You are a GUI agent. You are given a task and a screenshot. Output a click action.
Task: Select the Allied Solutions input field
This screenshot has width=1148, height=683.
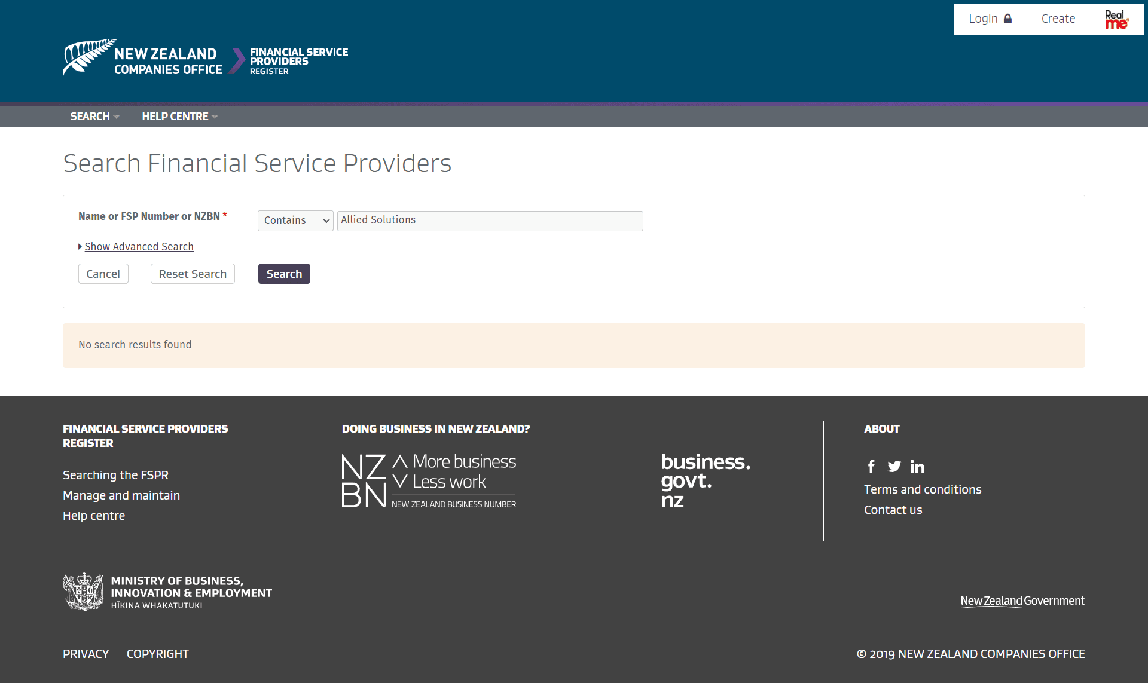pyautogui.click(x=490, y=220)
